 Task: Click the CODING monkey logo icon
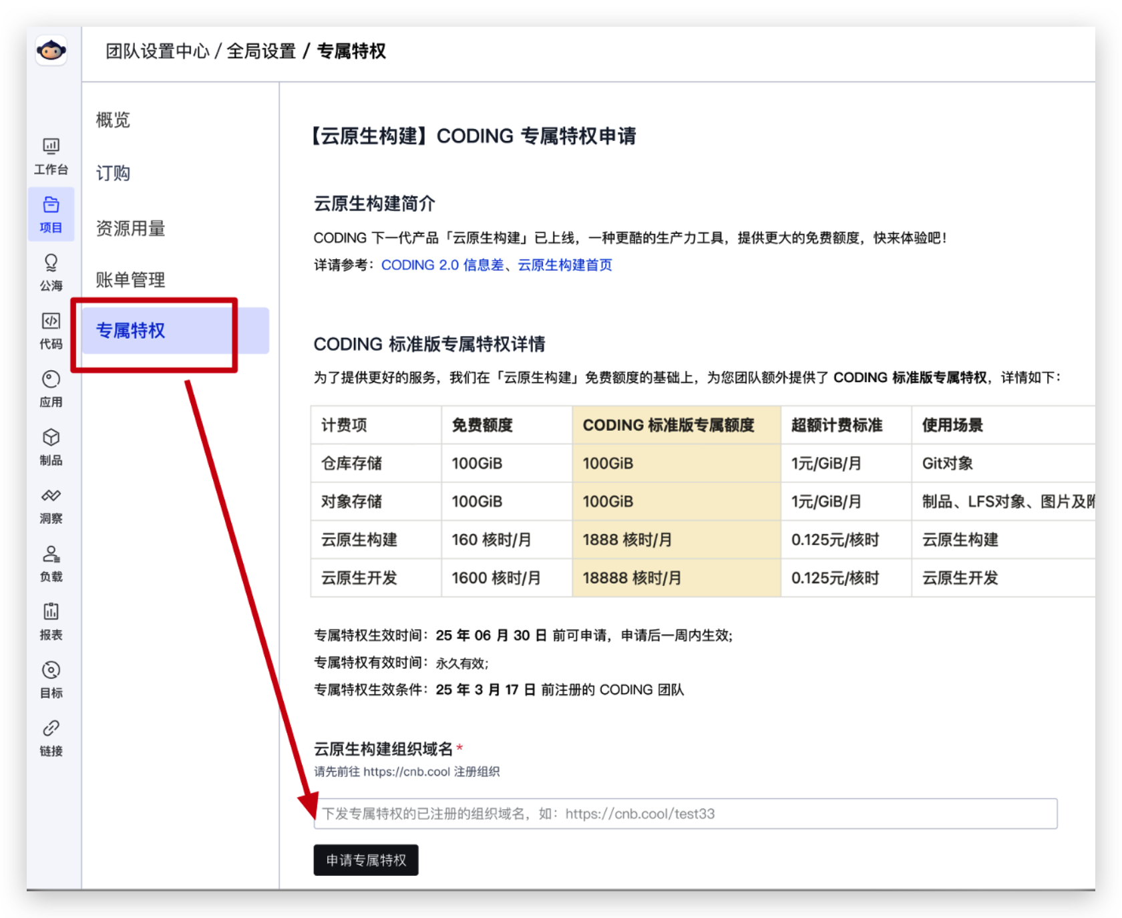[51, 51]
